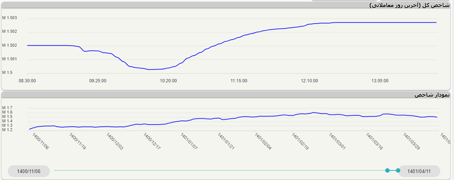Click the 10:20:00 time axis label
Viewport: 455px width, 180px height.
tap(168, 80)
